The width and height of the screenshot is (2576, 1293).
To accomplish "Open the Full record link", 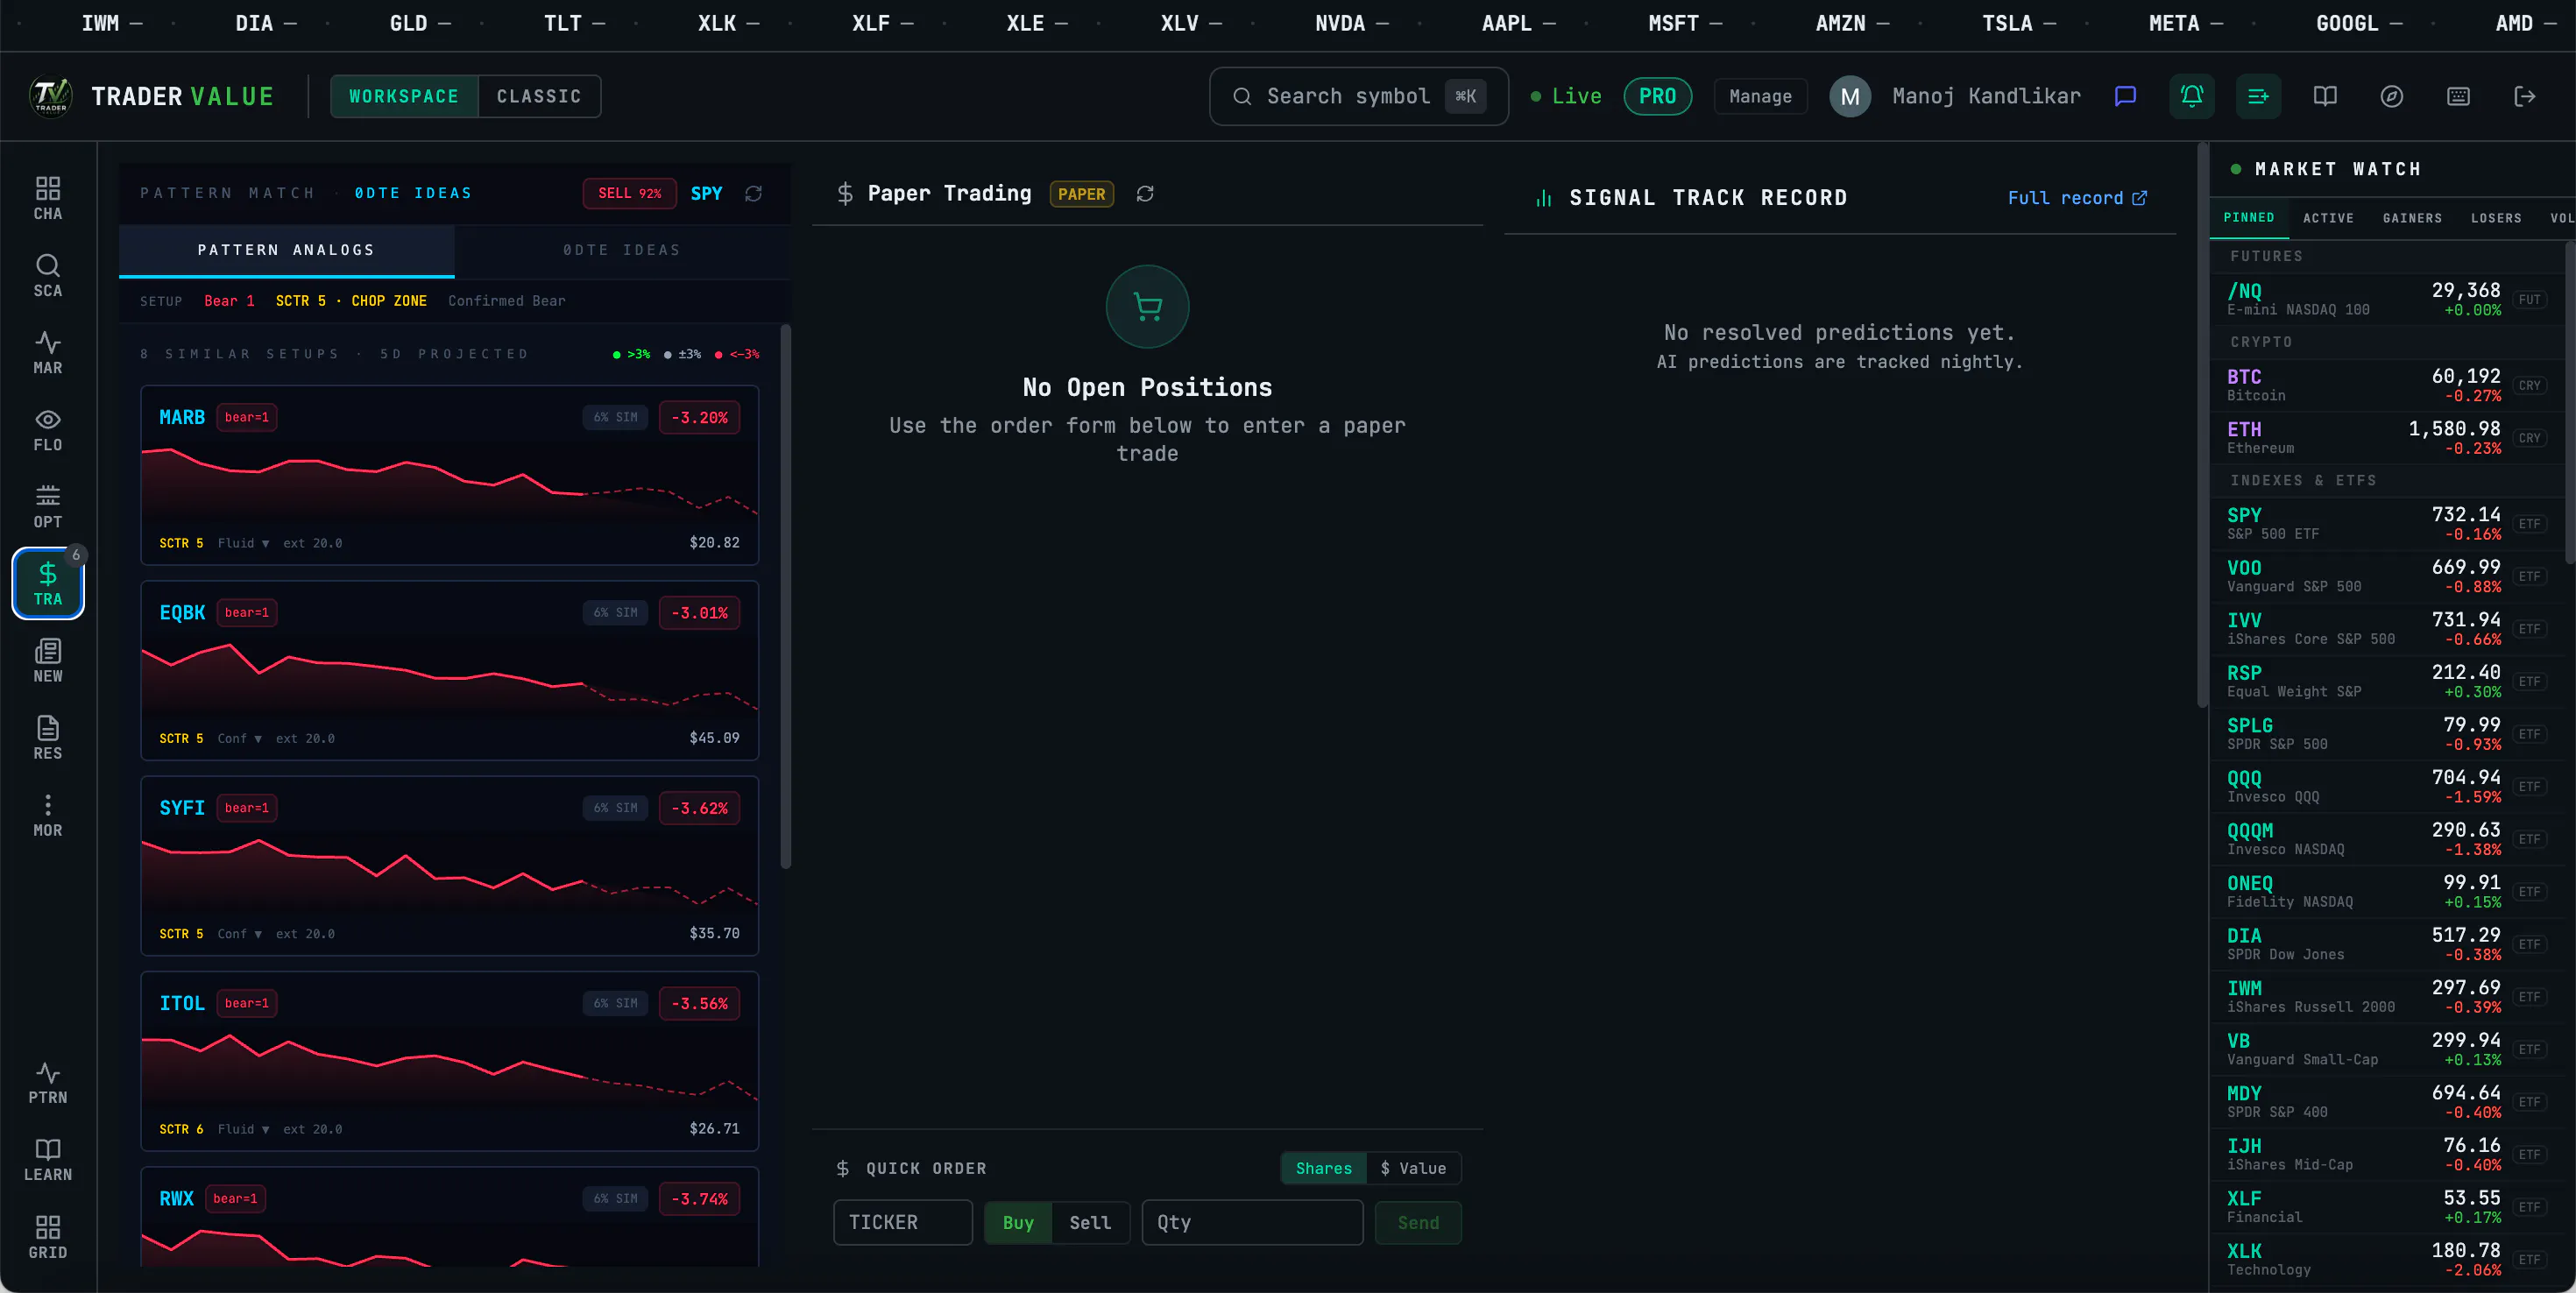I will [2077, 198].
